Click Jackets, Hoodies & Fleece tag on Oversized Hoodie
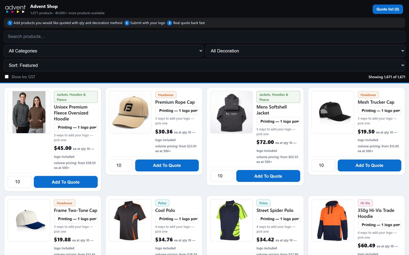The height and width of the screenshot is (255, 409). point(76,97)
